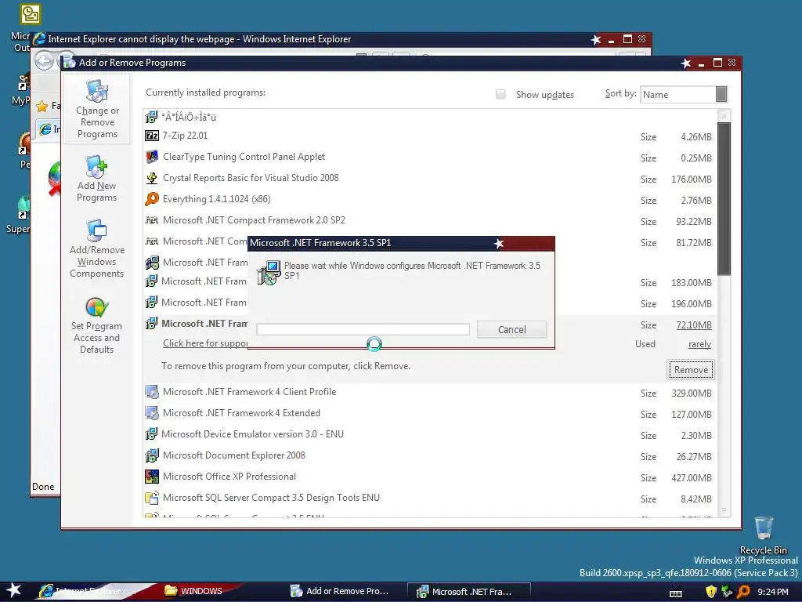Switch to Add or Remove Programs taskbar item
Image resolution: width=802 pixels, height=602 pixels.
pos(340,591)
